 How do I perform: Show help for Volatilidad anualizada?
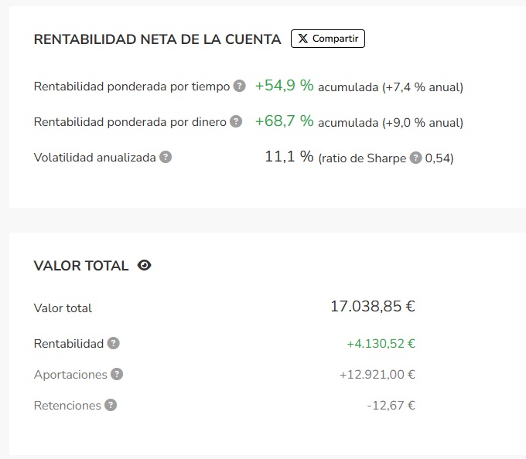click(x=166, y=157)
